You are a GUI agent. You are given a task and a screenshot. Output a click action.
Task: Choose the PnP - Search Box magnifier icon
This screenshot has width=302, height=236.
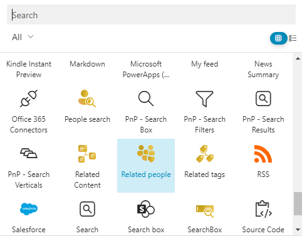[146, 99]
